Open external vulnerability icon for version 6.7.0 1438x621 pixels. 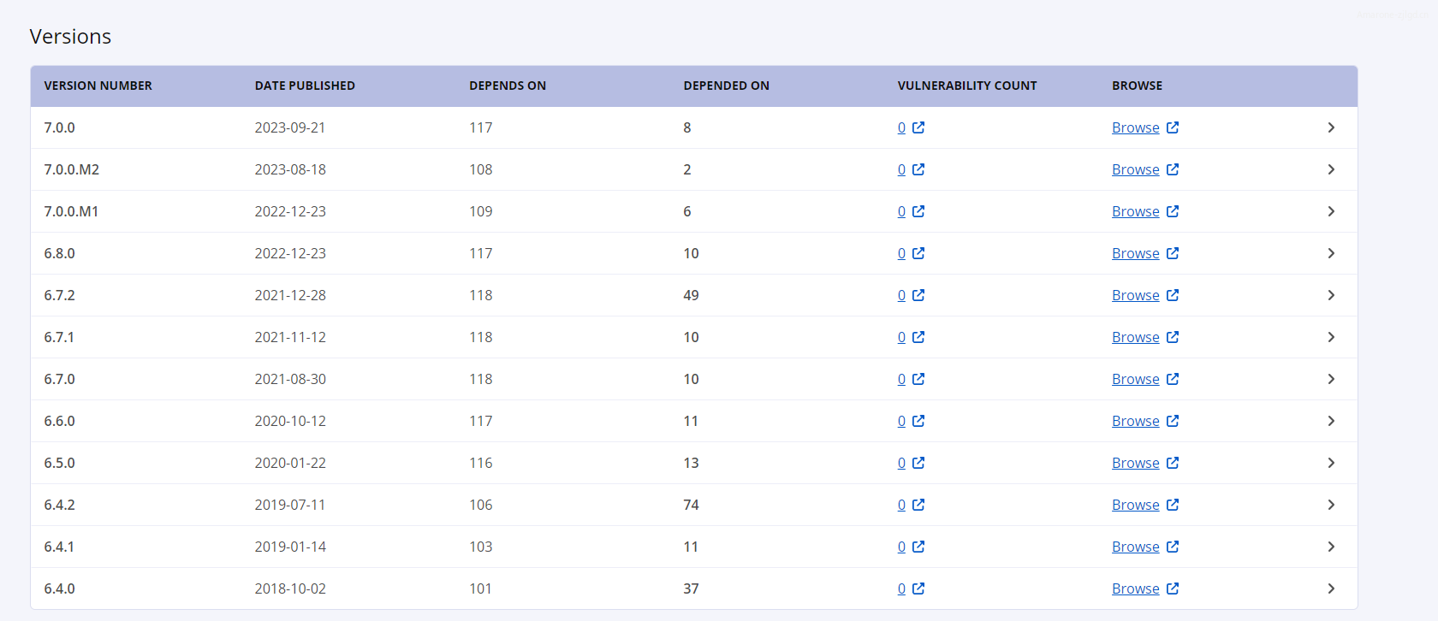pos(918,379)
